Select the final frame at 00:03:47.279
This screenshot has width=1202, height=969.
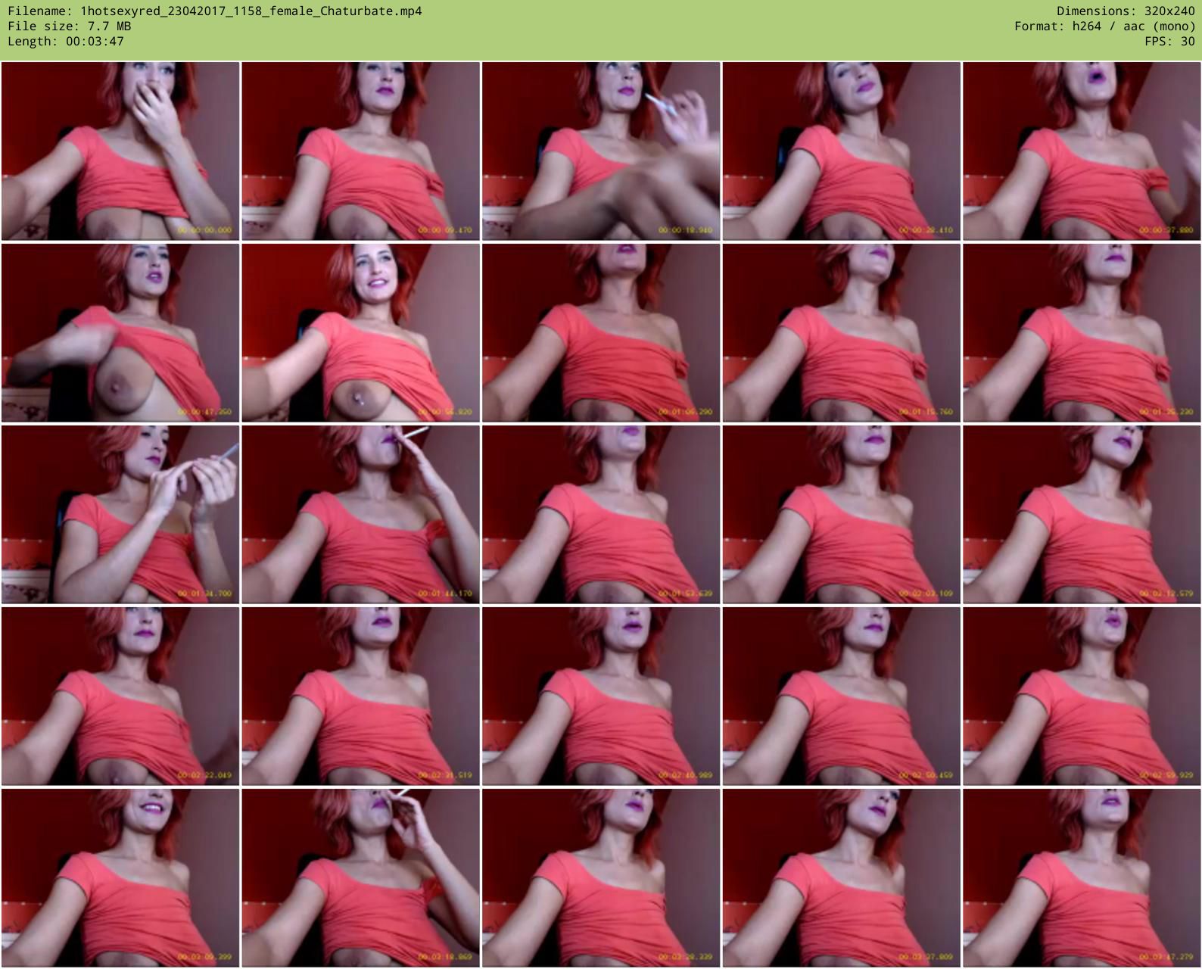(1082, 878)
